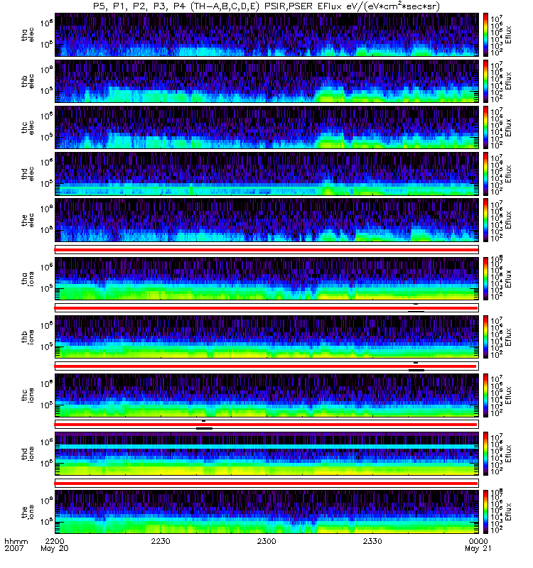Select the 'thb elec' panel label
Image resolution: width=533 pixels, height=568 pixels.
click(28, 81)
